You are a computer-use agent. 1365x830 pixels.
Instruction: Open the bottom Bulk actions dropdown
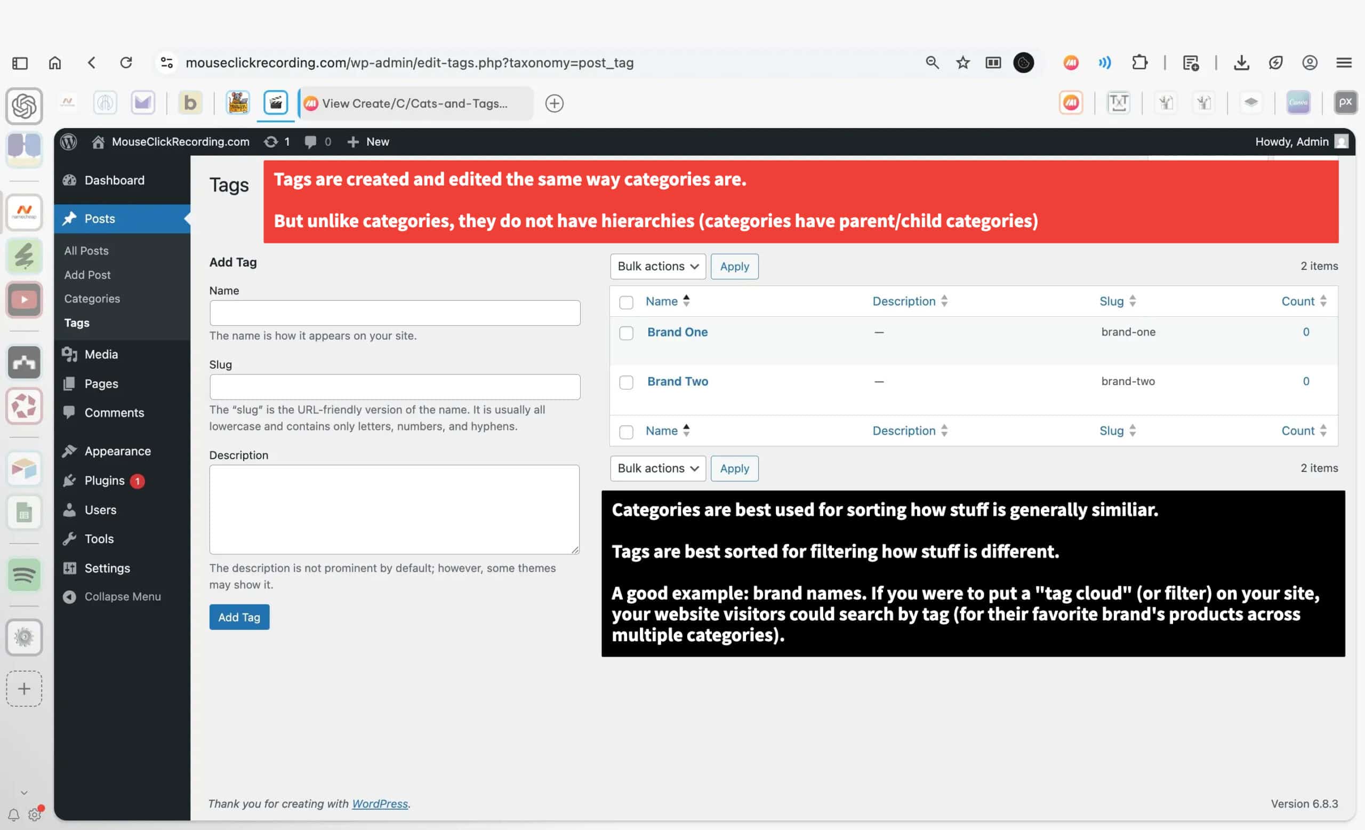[657, 469]
